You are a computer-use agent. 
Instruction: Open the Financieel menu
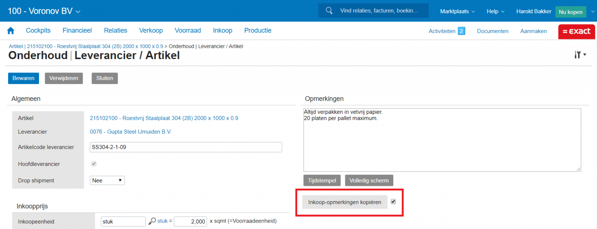tap(77, 31)
